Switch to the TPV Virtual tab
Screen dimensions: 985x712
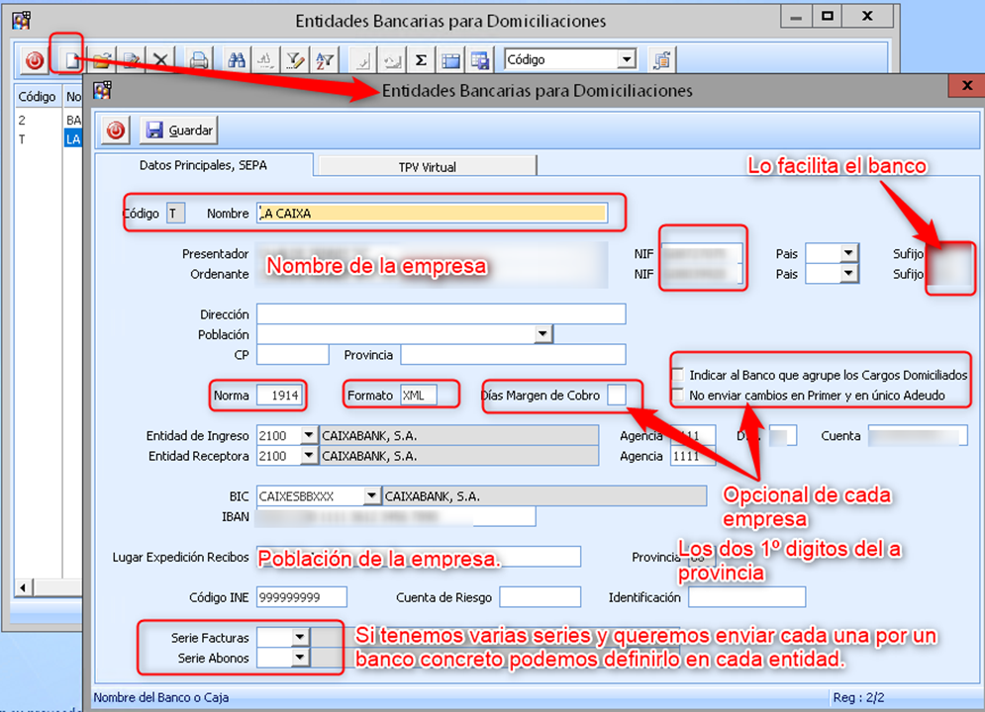427,167
